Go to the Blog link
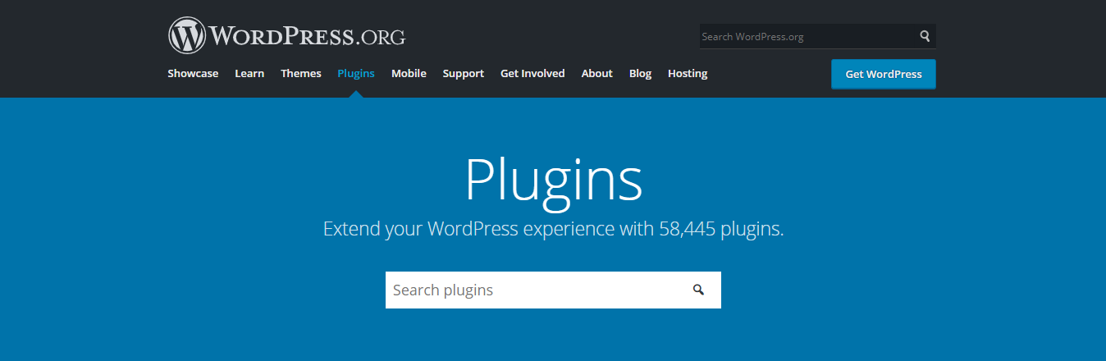1106x361 pixels. [x=640, y=73]
